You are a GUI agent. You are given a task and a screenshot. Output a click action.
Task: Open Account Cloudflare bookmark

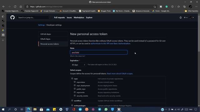click(68, 11)
